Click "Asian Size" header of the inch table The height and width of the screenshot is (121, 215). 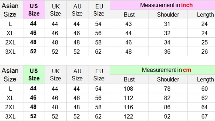(10, 10)
